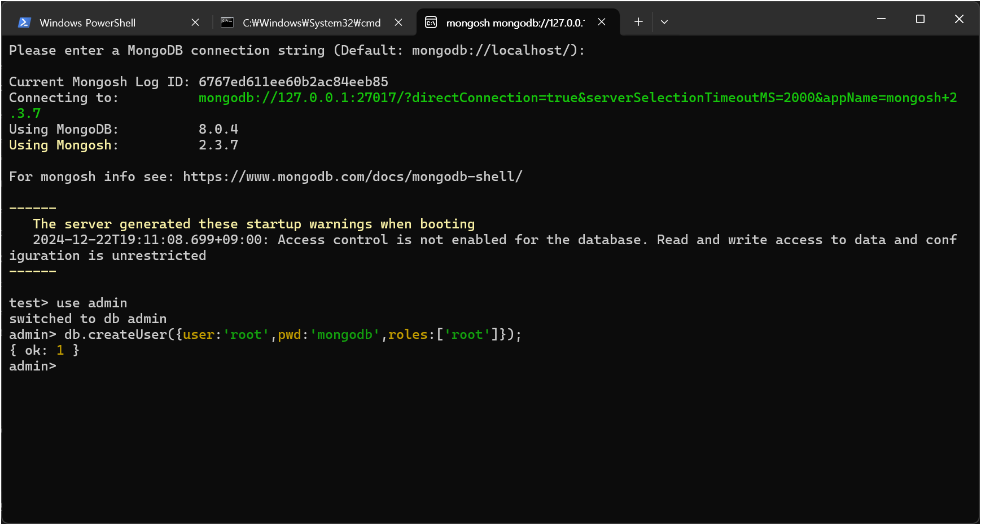Click the access control warning timestamp line
981x525 pixels.
tap(483, 248)
